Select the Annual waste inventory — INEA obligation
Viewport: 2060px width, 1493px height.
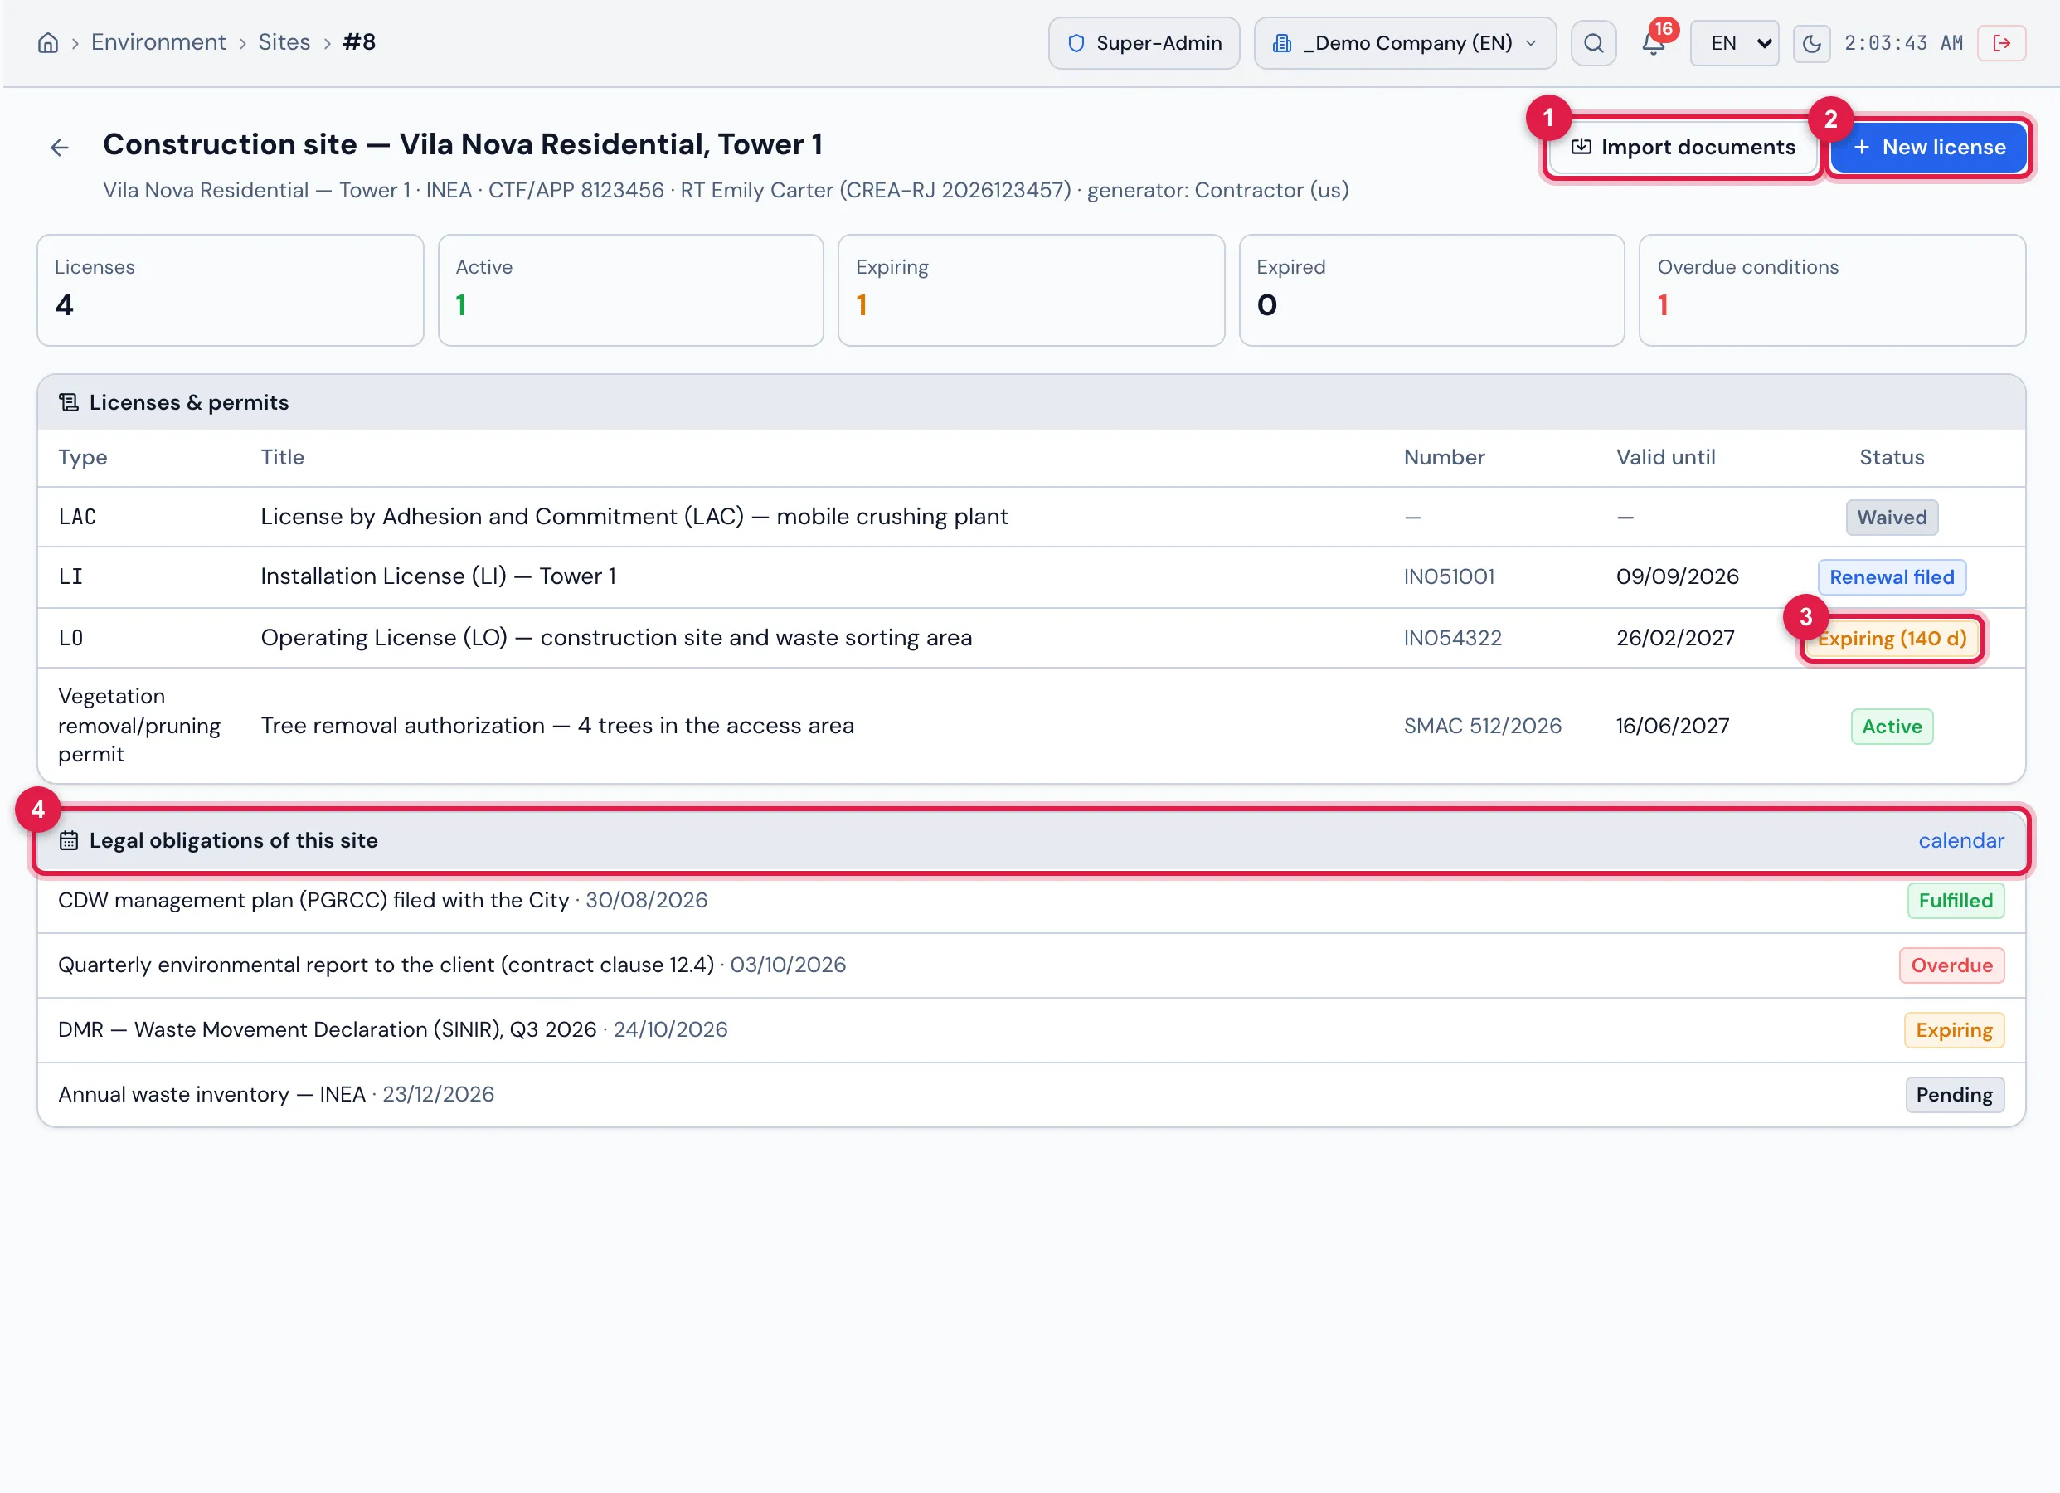[x=1031, y=1095]
